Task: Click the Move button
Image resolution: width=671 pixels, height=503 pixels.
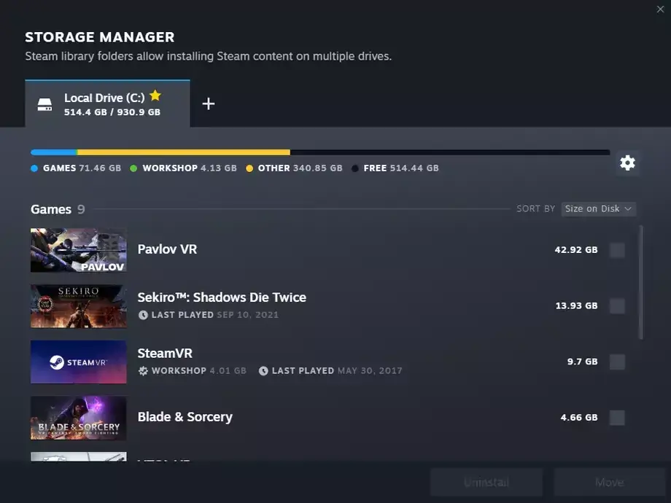Action: click(609, 482)
